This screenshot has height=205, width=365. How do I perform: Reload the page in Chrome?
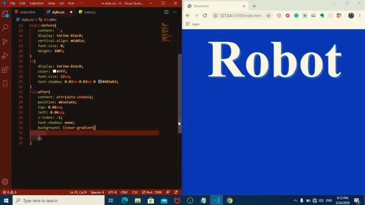(x=205, y=15)
